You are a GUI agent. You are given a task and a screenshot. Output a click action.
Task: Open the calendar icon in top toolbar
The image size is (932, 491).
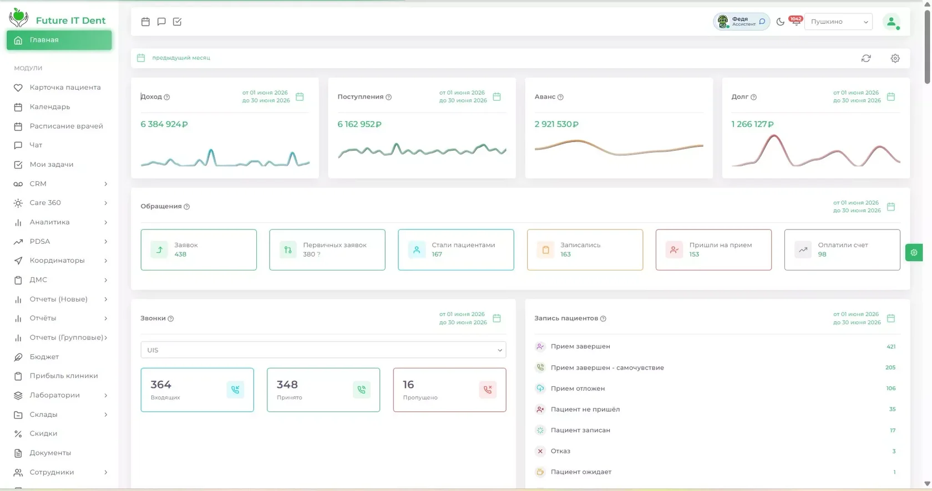point(145,22)
